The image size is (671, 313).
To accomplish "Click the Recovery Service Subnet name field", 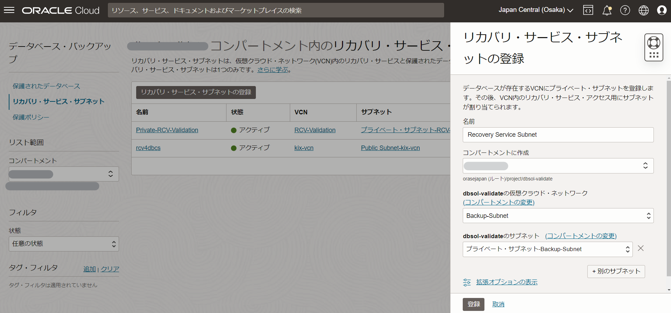I will click(x=558, y=135).
